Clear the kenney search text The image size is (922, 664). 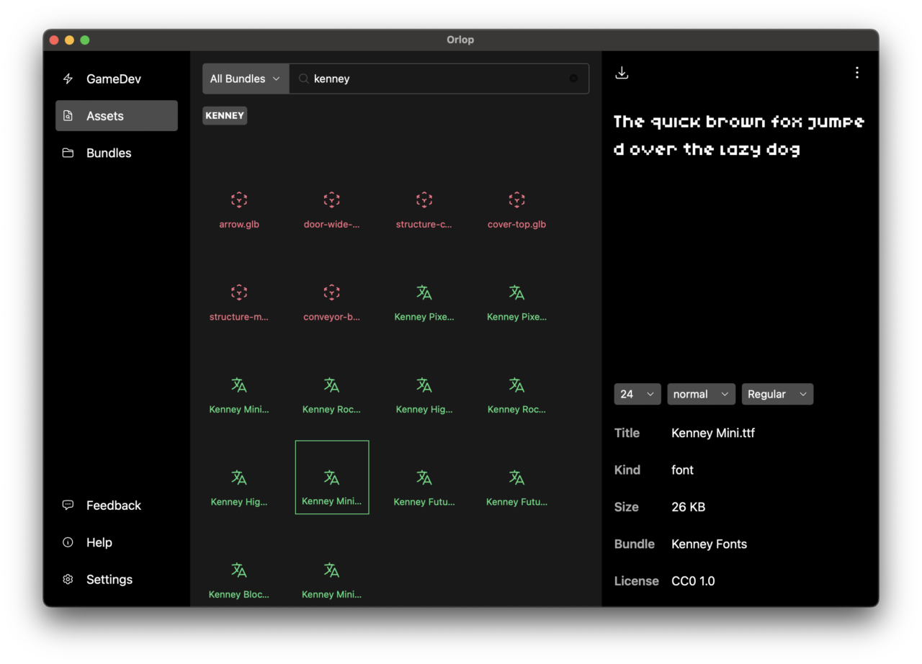pyautogui.click(x=573, y=78)
